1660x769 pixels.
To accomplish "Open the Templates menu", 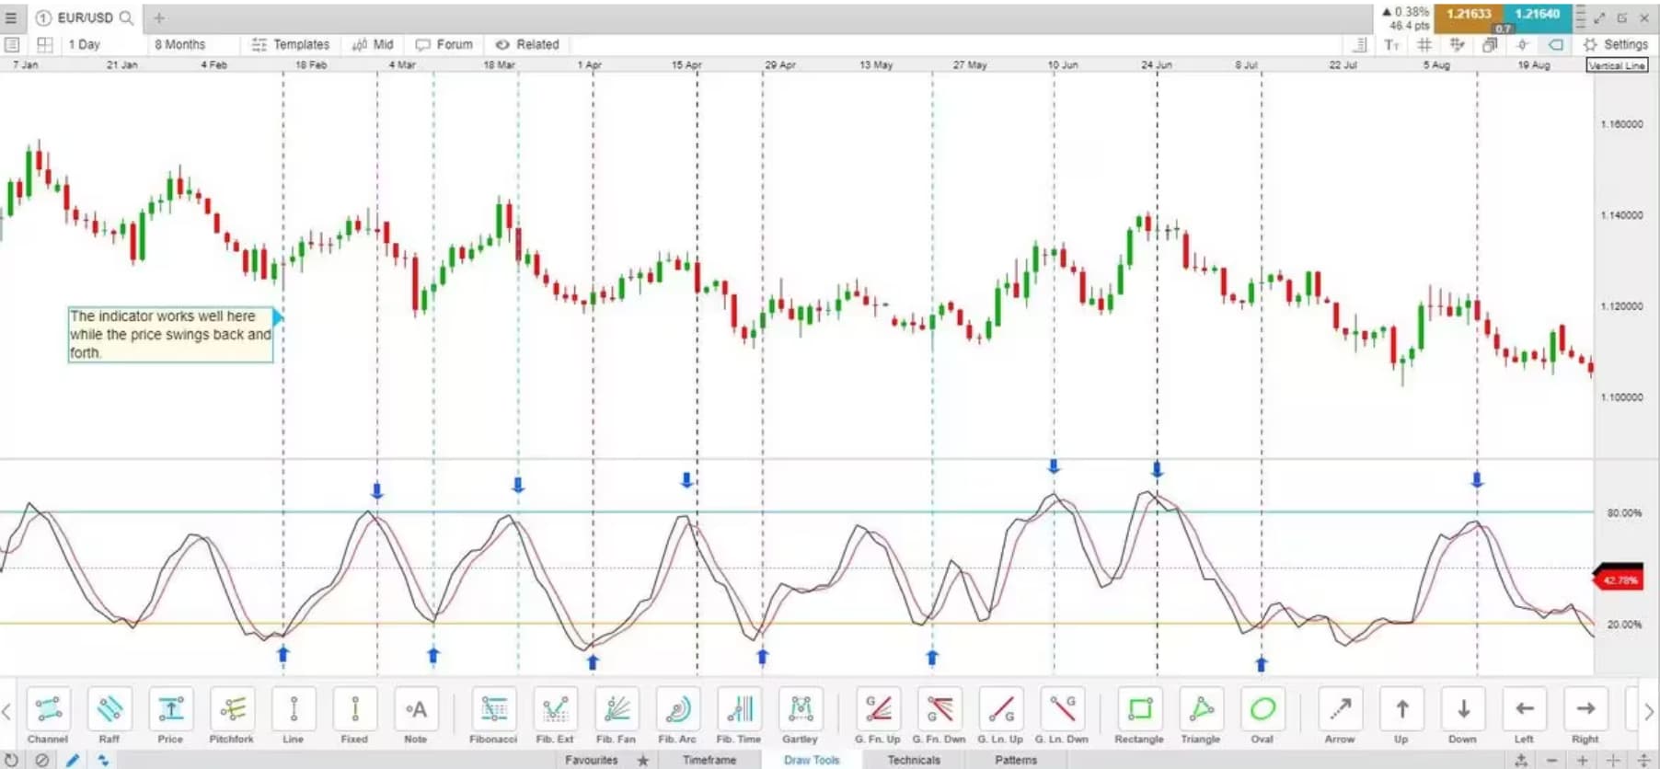I will coord(291,44).
